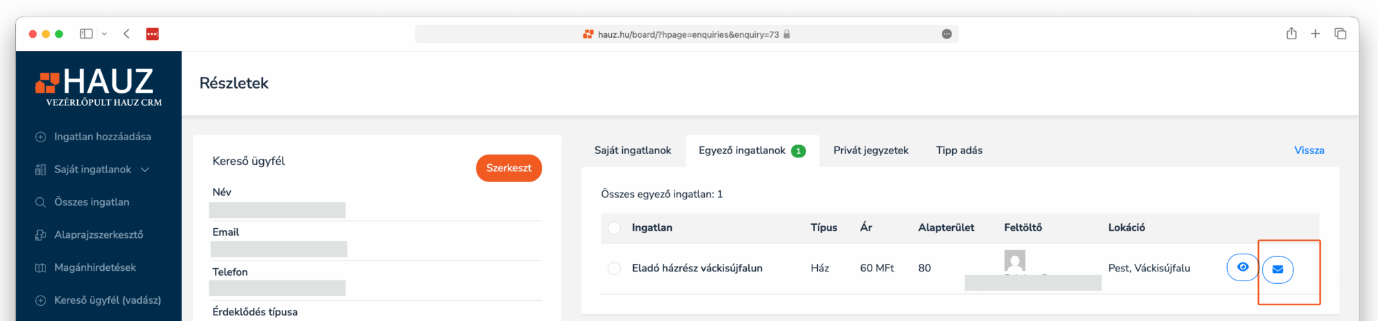Click the uploader avatar thumbnail
Viewport: 1378px width, 321px height.
point(1015,261)
